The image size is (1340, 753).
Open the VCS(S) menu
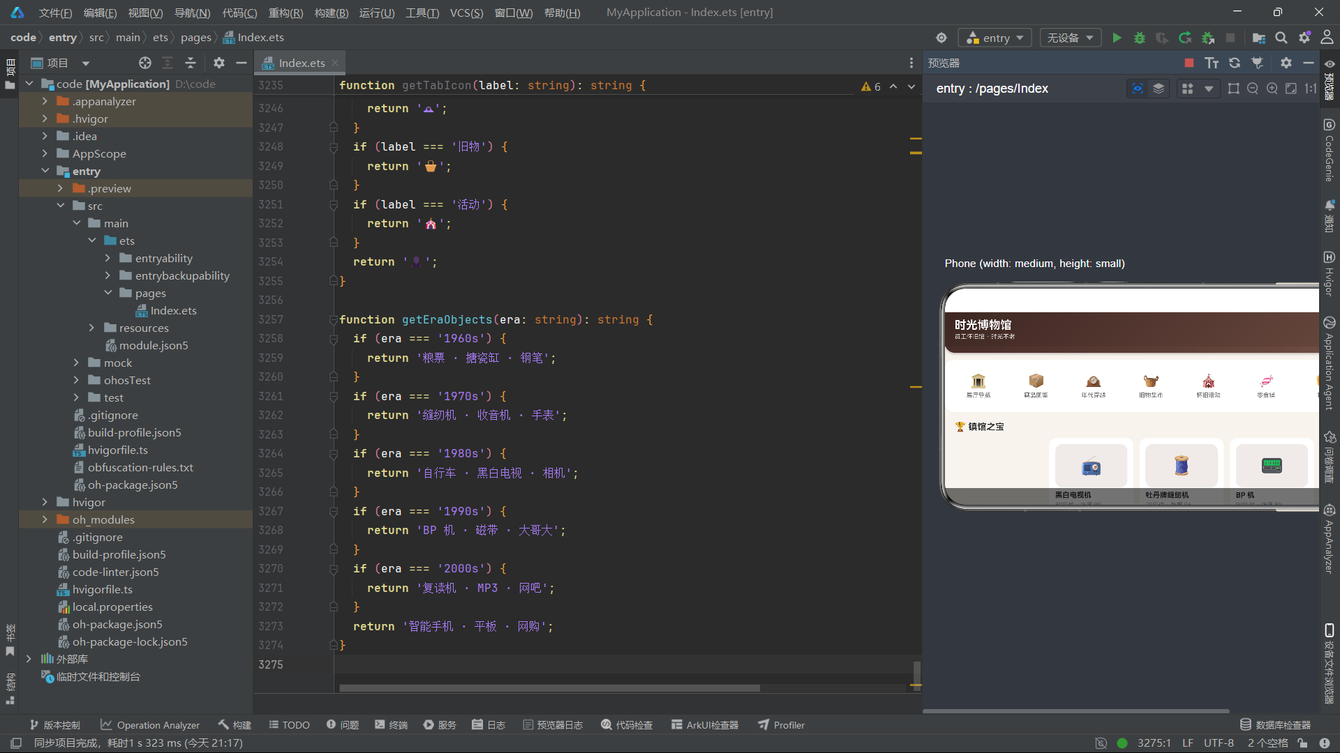click(x=466, y=13)
